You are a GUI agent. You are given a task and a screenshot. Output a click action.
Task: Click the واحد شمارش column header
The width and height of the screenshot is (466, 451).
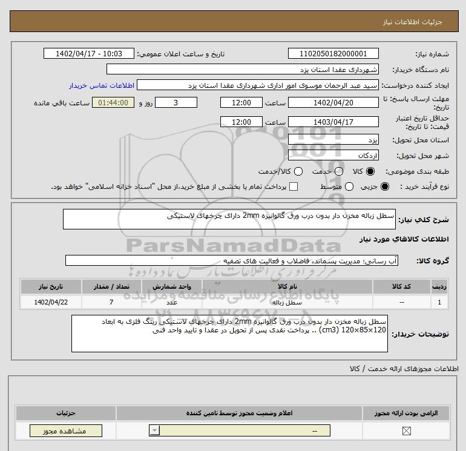point(172,286)
